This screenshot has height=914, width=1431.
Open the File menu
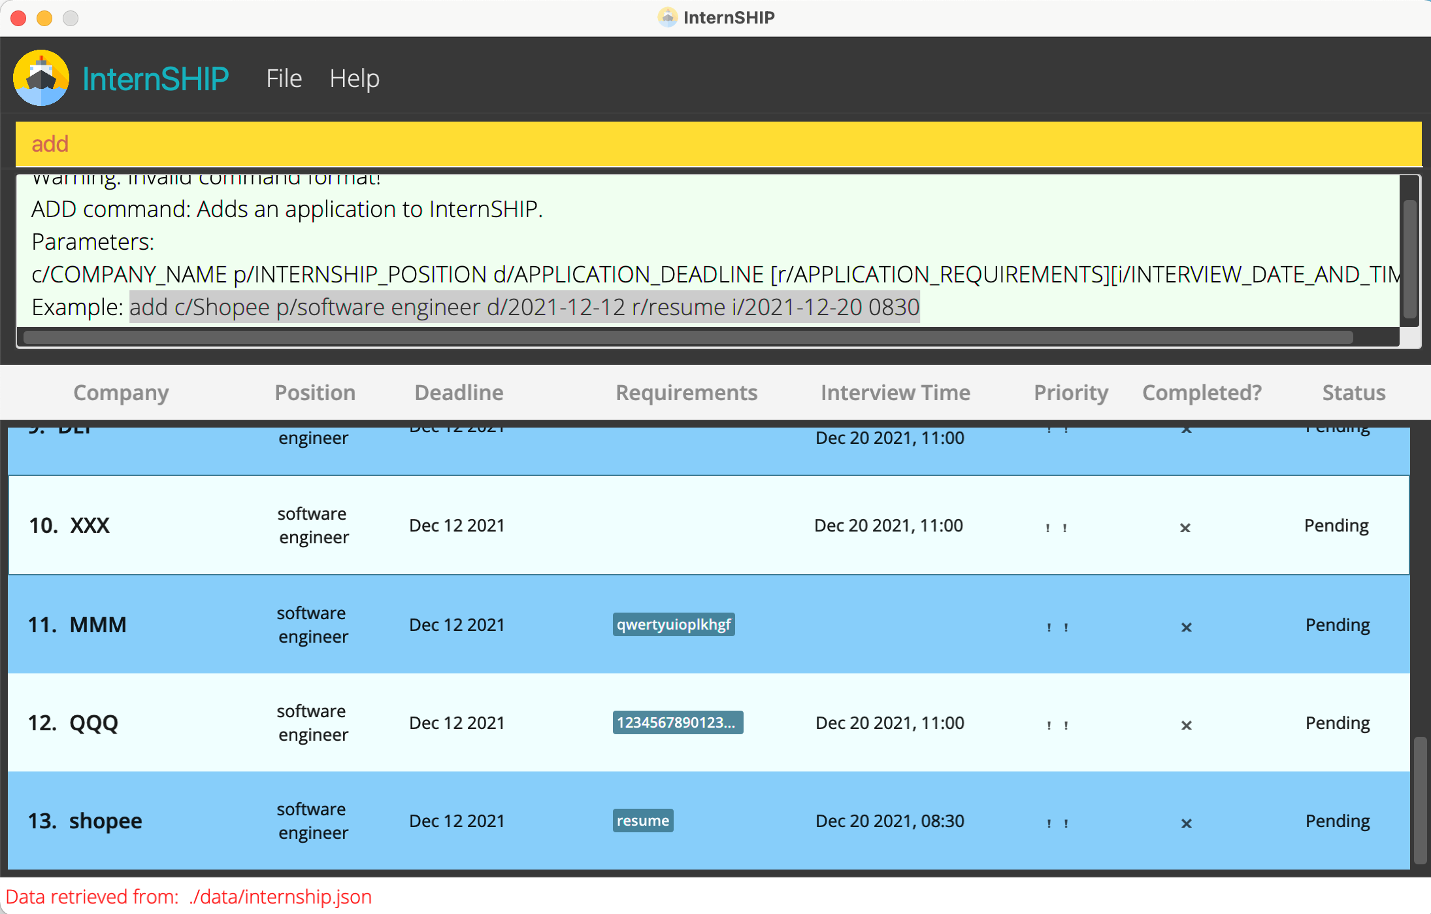click(x=284, y=78)
